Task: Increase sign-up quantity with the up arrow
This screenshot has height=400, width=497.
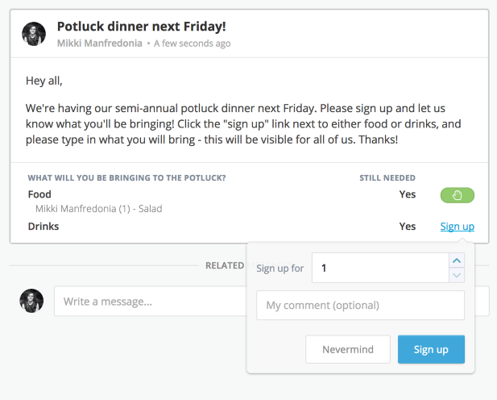Action: 457,260
